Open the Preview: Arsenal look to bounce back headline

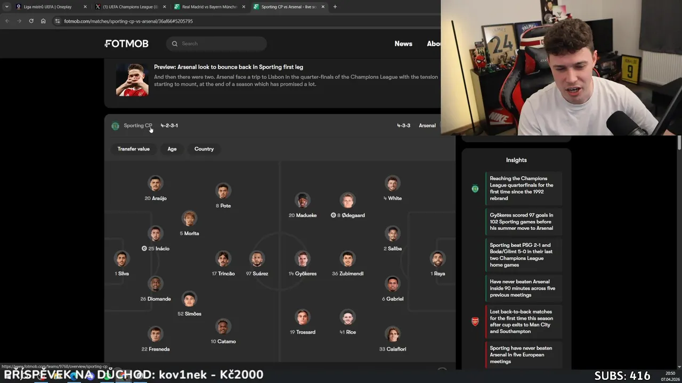(229, 67)
